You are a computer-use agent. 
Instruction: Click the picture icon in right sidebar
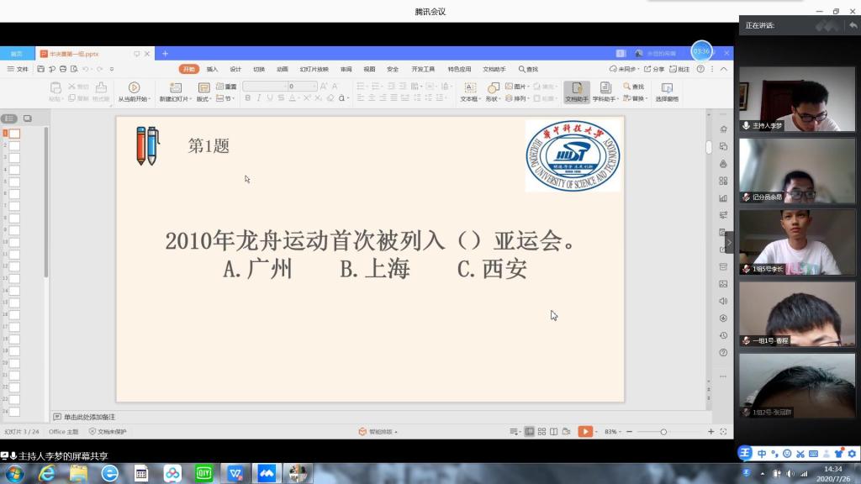(723, 284)
